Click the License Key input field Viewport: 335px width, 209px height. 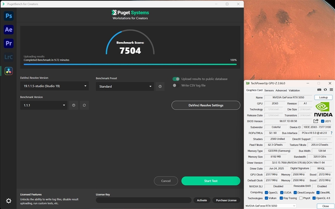coord(144,200)
